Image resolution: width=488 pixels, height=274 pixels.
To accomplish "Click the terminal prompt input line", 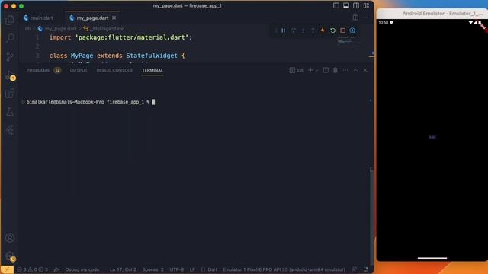I will [x=90, y=102].
